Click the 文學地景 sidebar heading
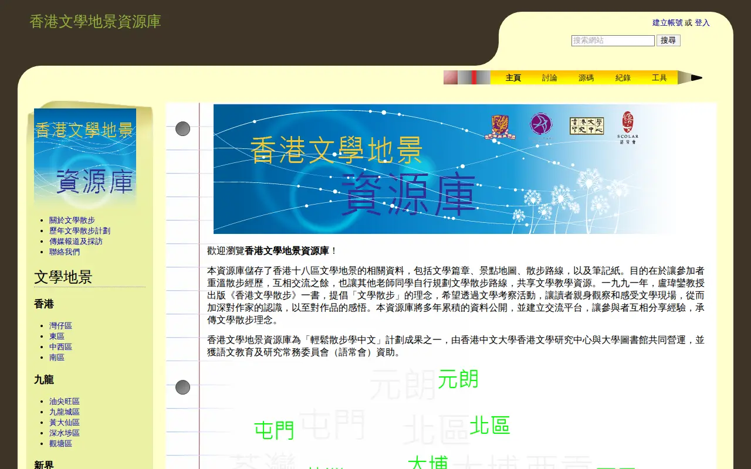This screenshot has width=751, height=469. pyautogui.click(x=63, y=277)
